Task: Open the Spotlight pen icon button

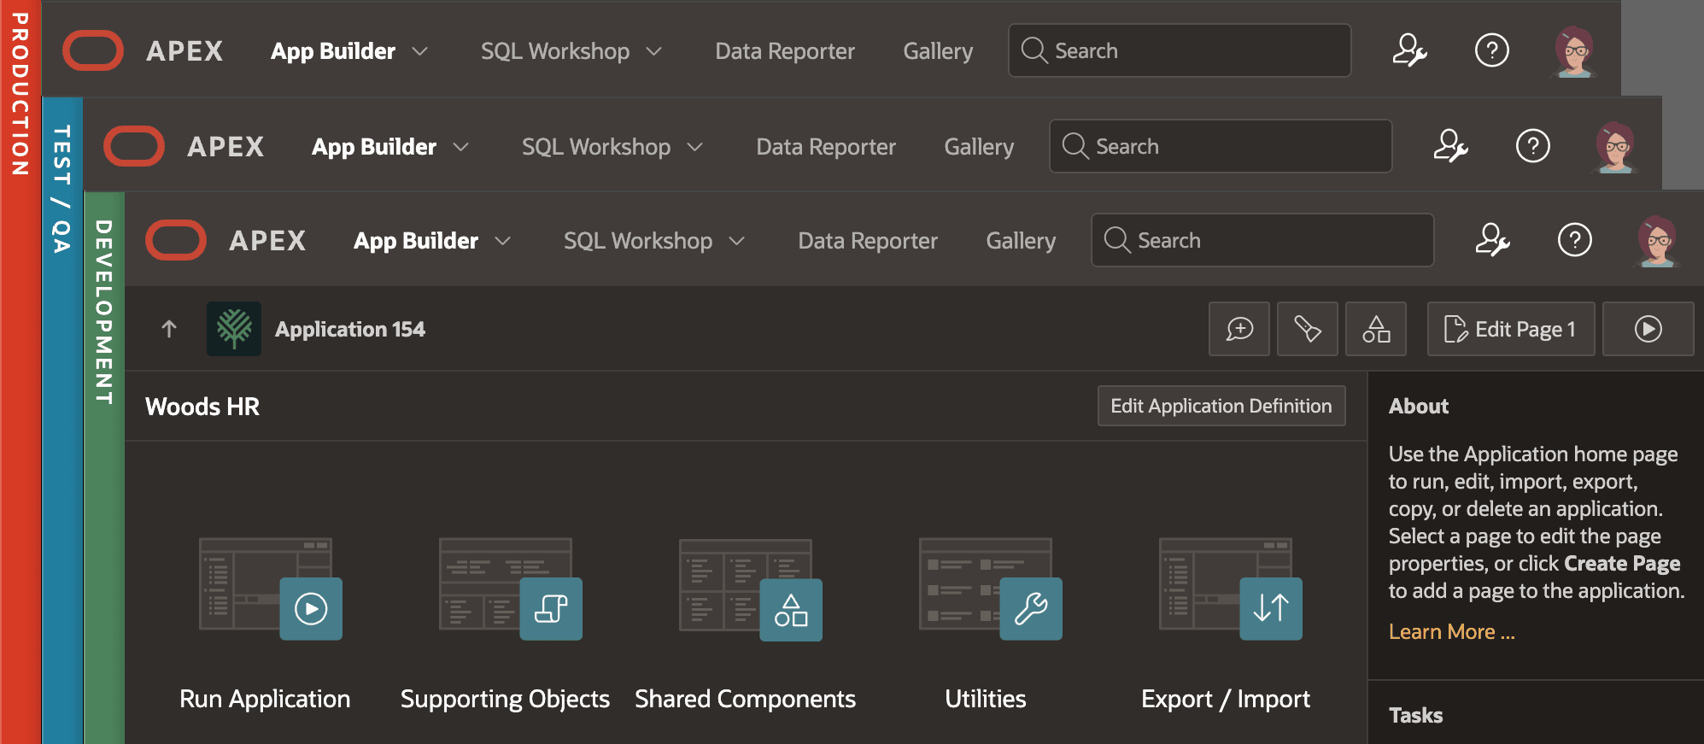Action: click(x=1308, y=329)
